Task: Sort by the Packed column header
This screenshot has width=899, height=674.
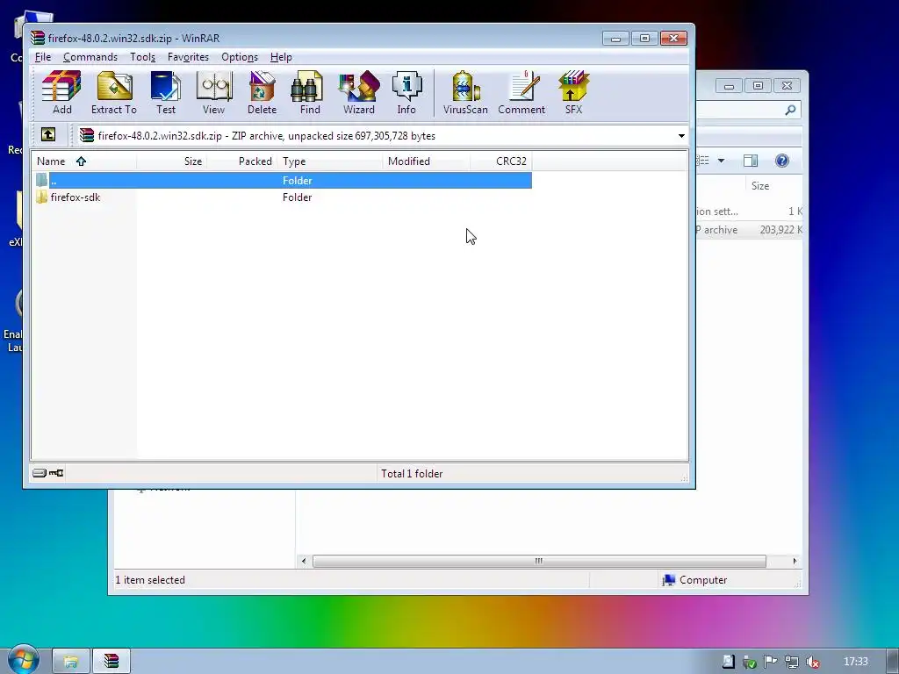Action: click(241, 161)
